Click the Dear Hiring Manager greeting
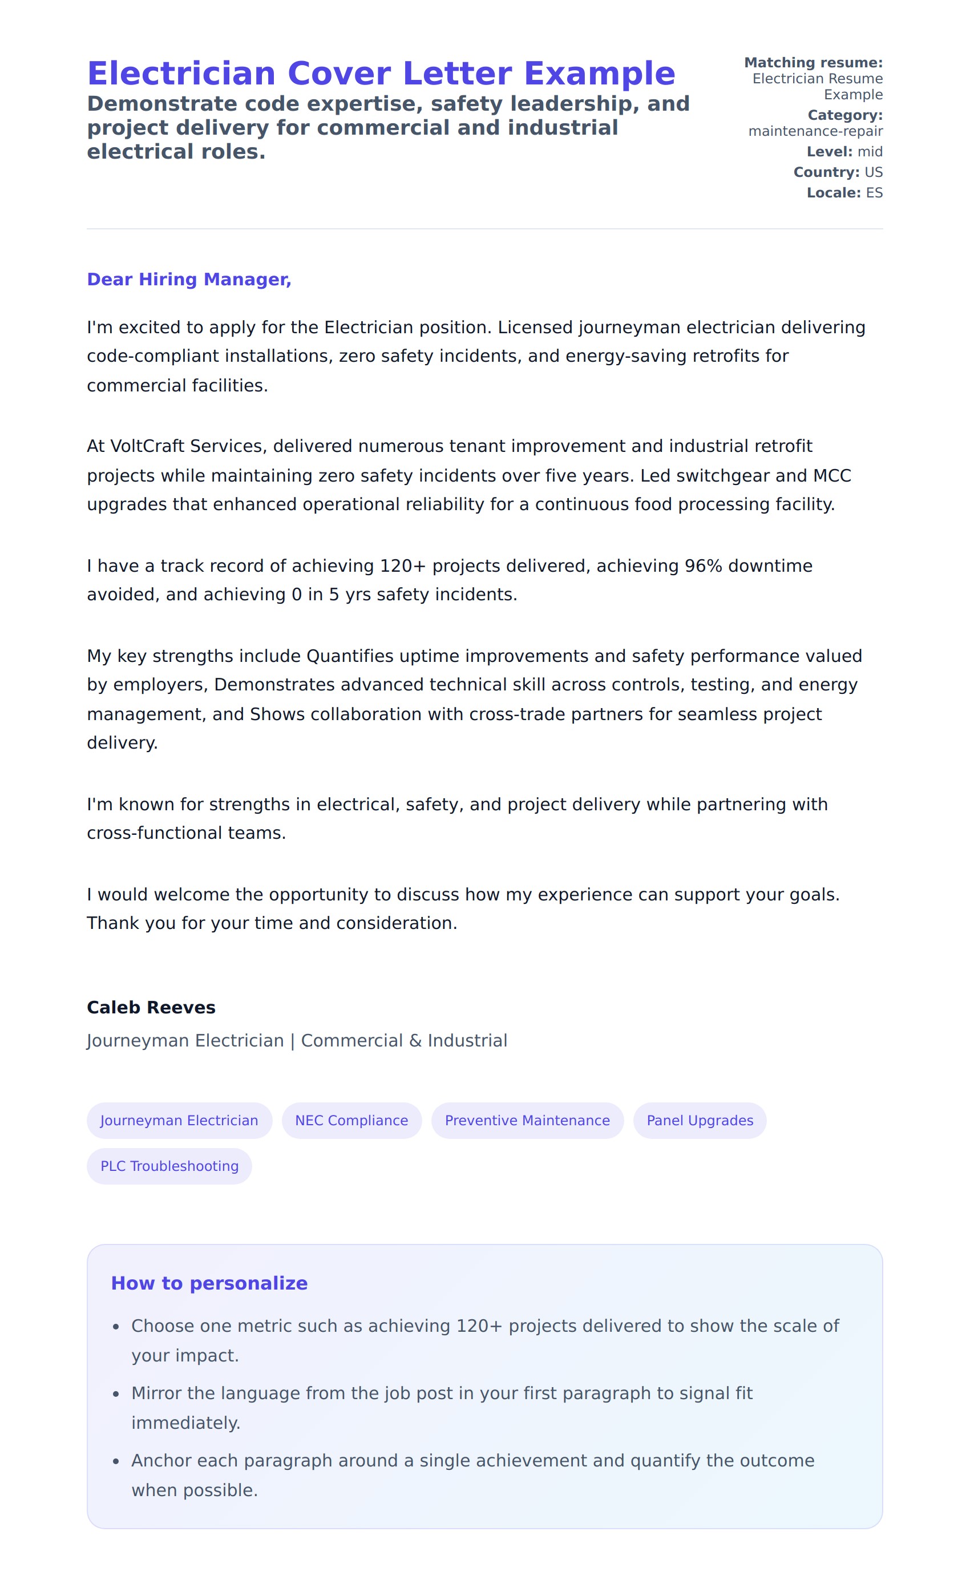 pos(189,279)
